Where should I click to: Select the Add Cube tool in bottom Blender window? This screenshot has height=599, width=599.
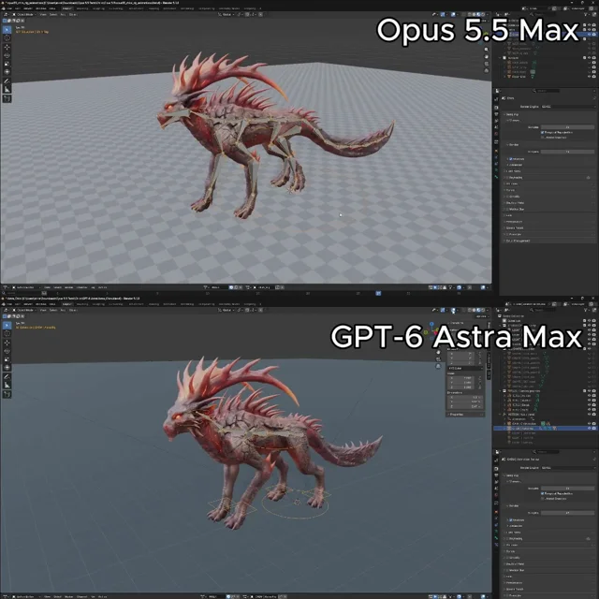point(7,394)
